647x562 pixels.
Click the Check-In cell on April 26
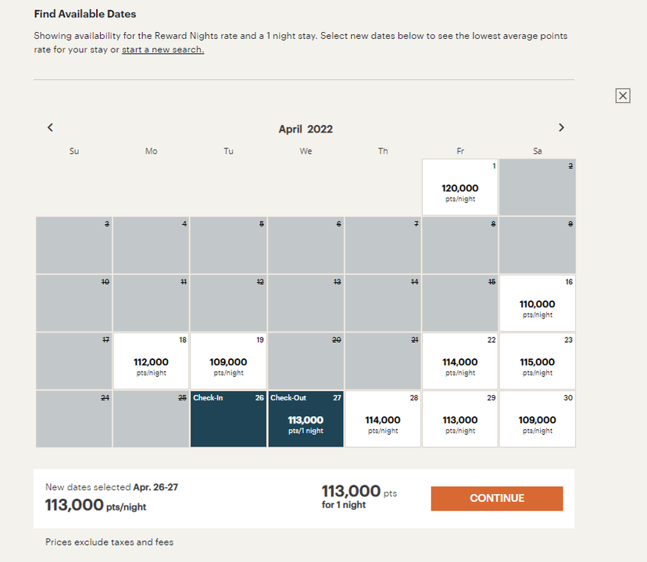coord(227,419)
